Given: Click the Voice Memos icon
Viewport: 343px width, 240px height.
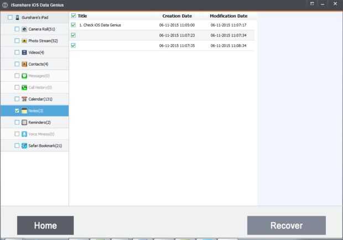Looking at the screenshot, I should (x=24, y=134).
